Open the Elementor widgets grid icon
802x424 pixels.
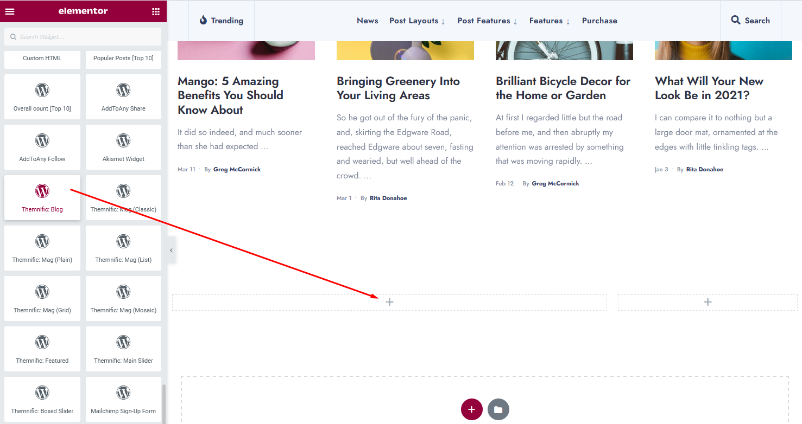[156, 11]
